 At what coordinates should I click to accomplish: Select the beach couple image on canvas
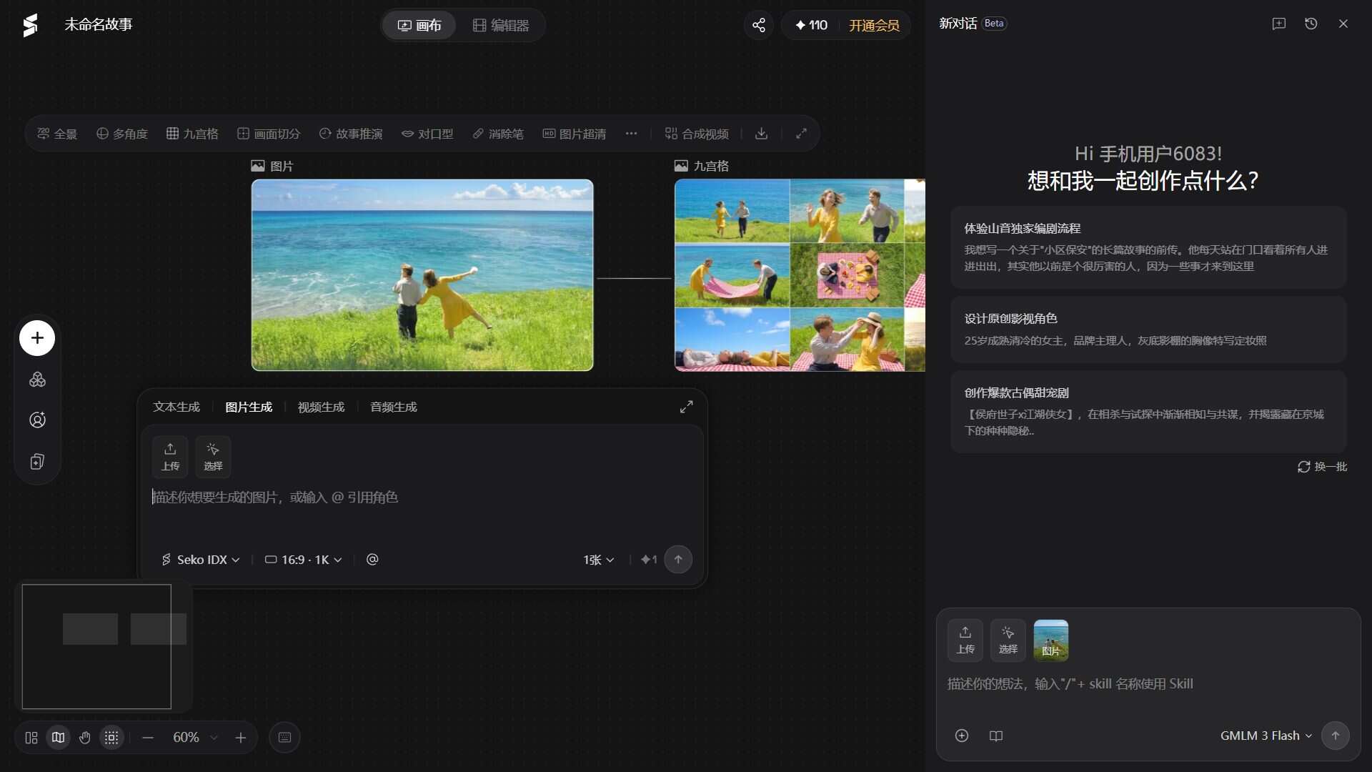tap(422, 275)
